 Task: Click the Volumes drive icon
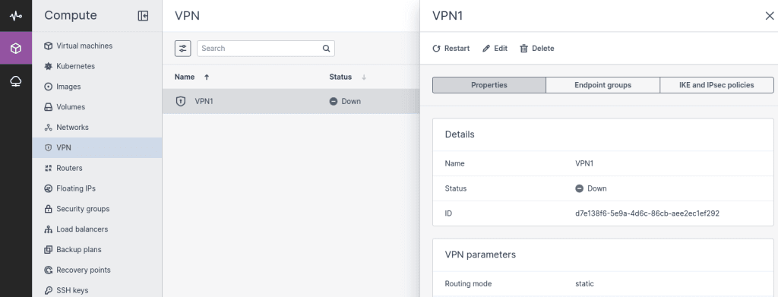(x=48, y=106)
